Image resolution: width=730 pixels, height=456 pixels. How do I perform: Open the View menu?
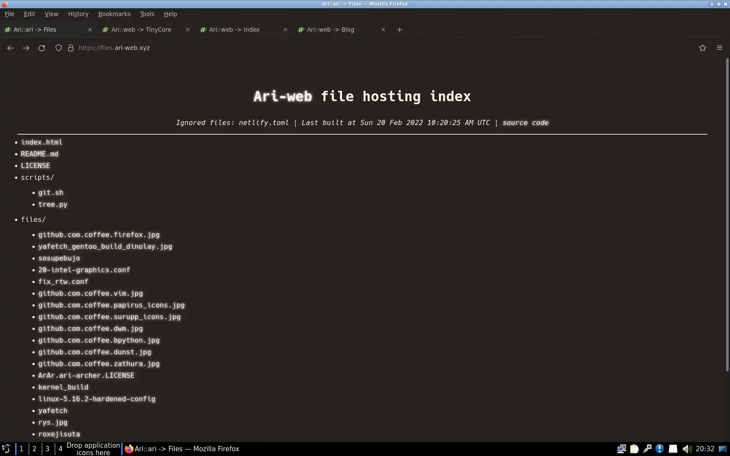pos(51,14)
